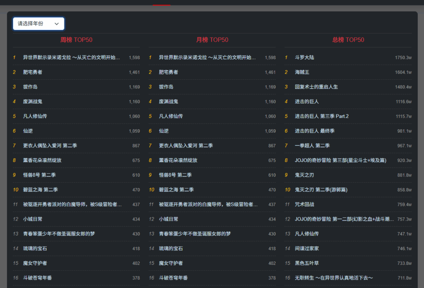Open 拔作岛 in the 周榜 list

(x=30, y=87)
